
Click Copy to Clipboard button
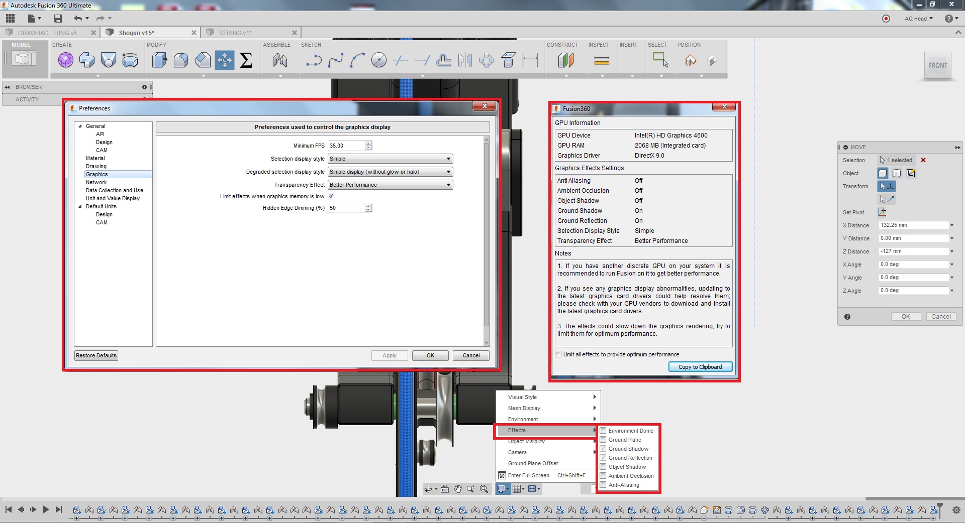(x=700, y=367)
